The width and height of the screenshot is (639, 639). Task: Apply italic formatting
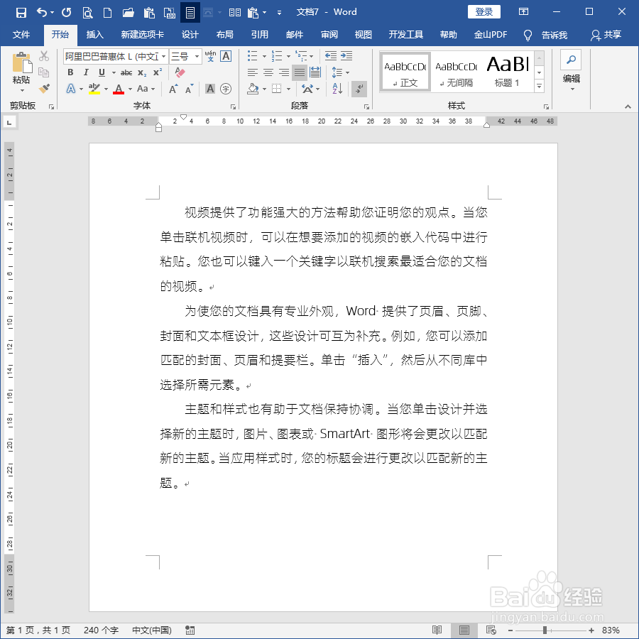[86, 72]
